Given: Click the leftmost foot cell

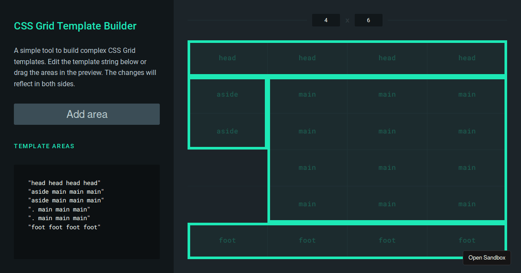Looking at the screenshot, I should click(x=228, y=240).
